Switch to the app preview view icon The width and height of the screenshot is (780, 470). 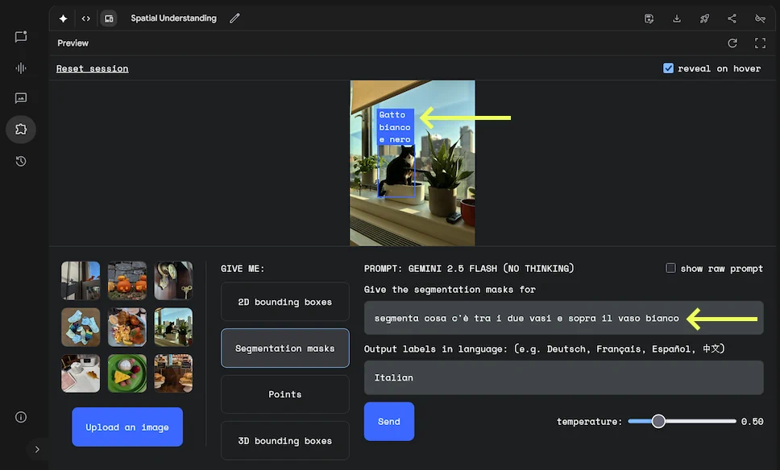(109, 19)
